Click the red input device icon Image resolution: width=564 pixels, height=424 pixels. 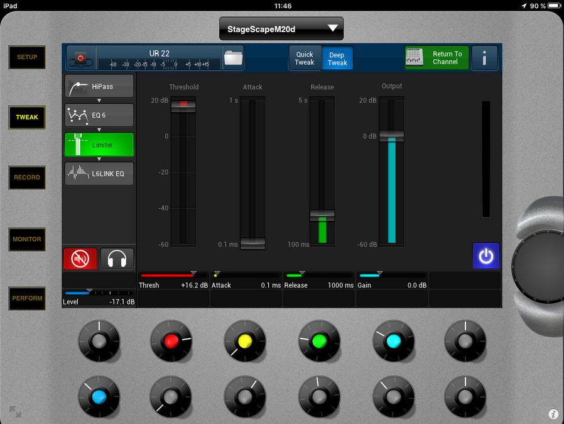[80, 58]
